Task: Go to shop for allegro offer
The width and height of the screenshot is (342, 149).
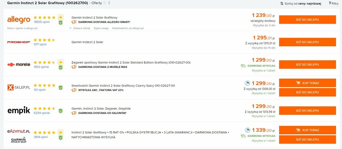Action: click(307, 20)
